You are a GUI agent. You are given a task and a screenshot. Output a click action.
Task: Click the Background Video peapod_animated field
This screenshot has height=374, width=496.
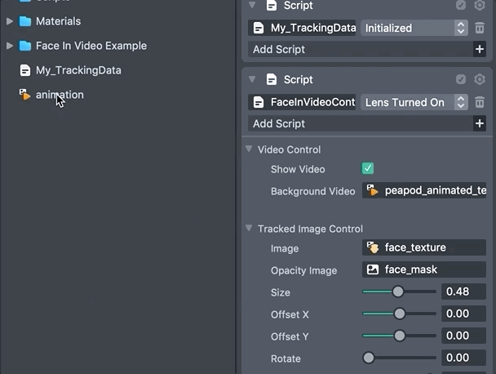click(x=424, y=190)
